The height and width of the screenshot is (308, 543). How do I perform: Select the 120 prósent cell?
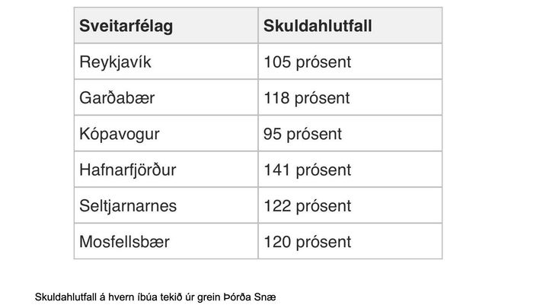(x=307, y=242)
